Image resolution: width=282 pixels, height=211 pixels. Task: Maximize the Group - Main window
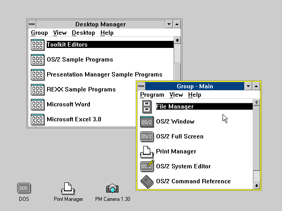[x=256, y=86]
